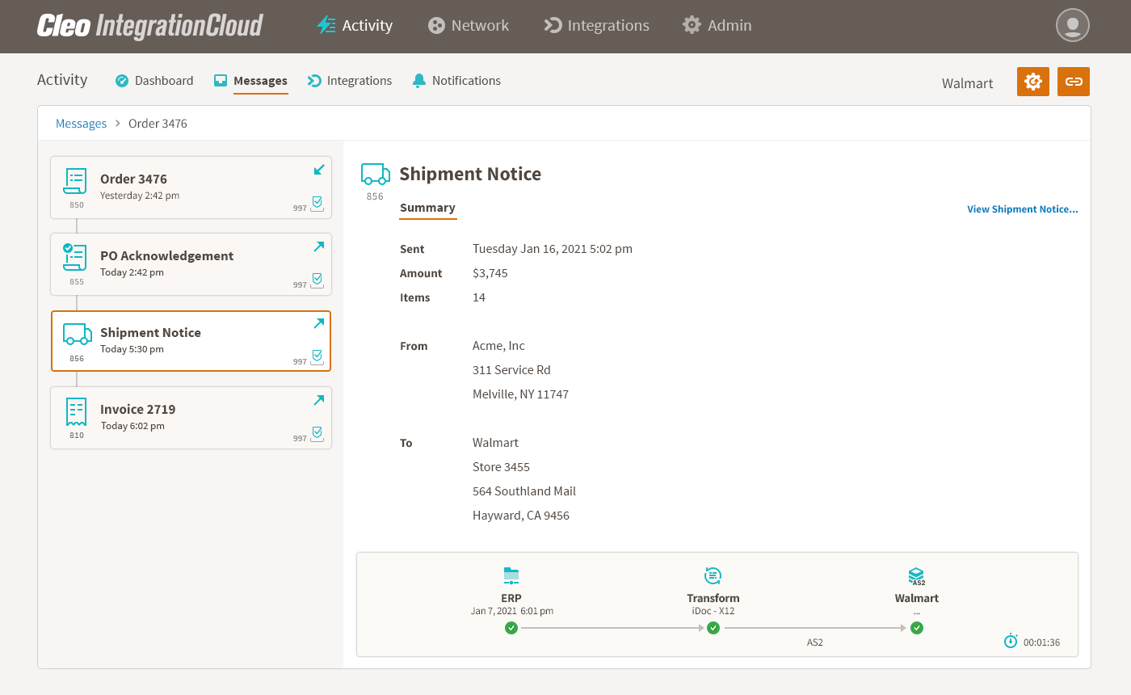
Task: Click the green check under ERP
Action: coord(511,628)
